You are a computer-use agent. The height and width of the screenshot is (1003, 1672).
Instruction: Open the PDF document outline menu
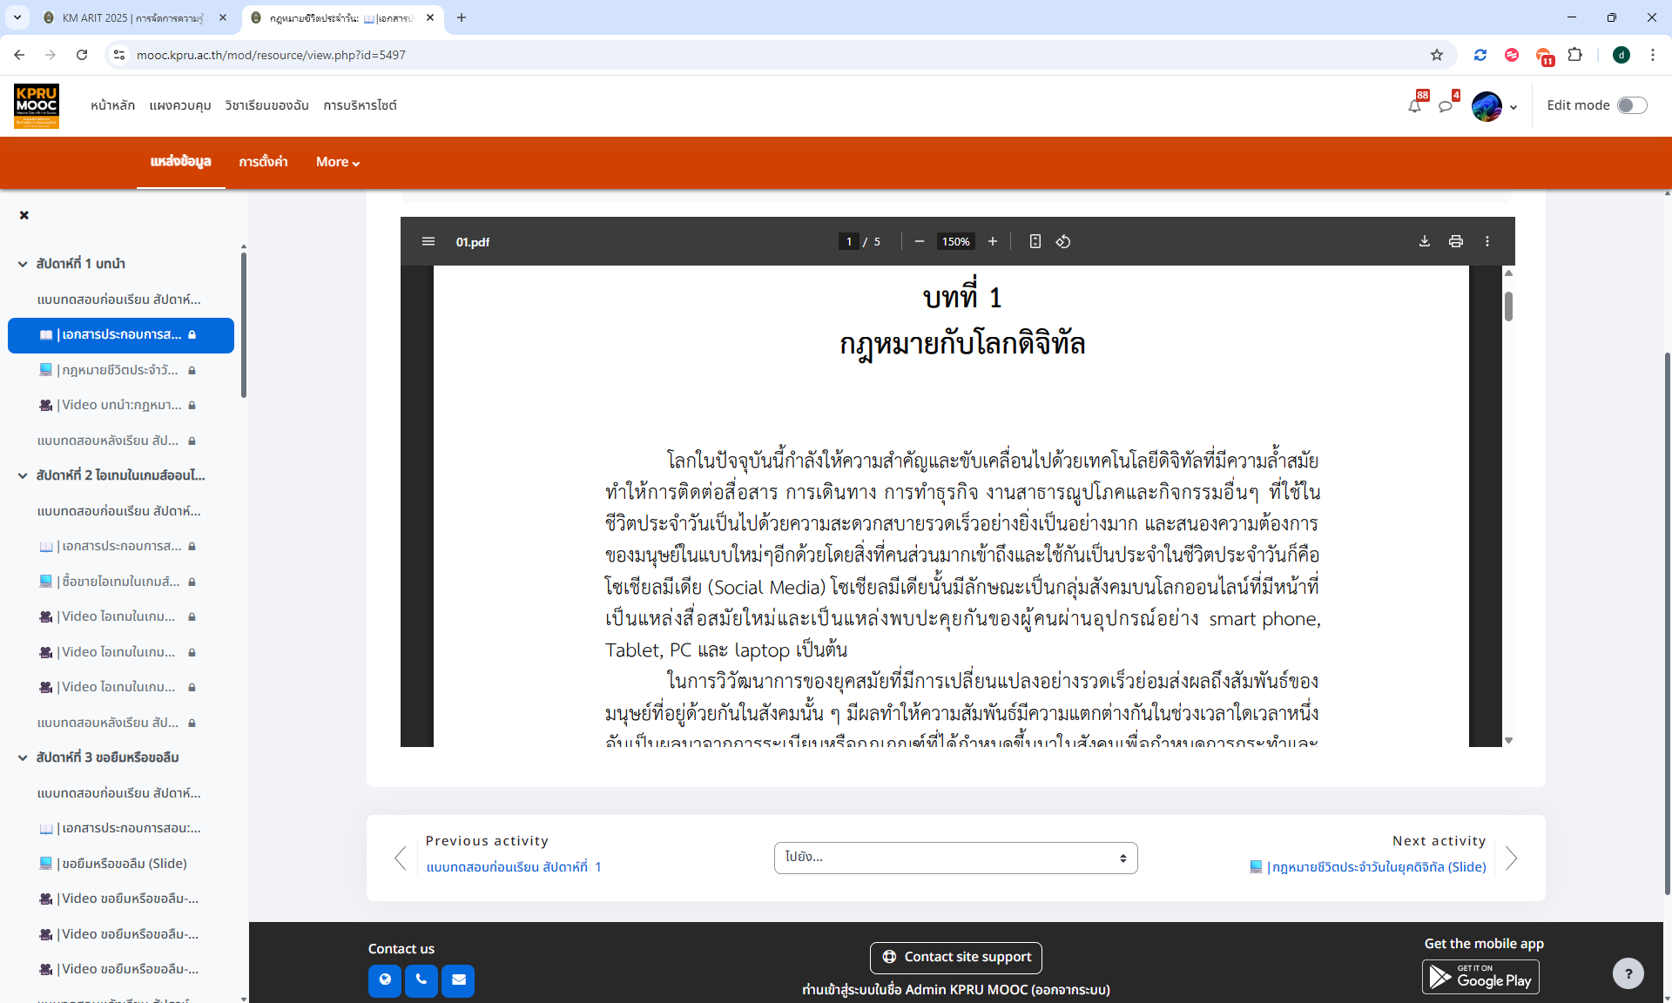[x=428, y=241]
